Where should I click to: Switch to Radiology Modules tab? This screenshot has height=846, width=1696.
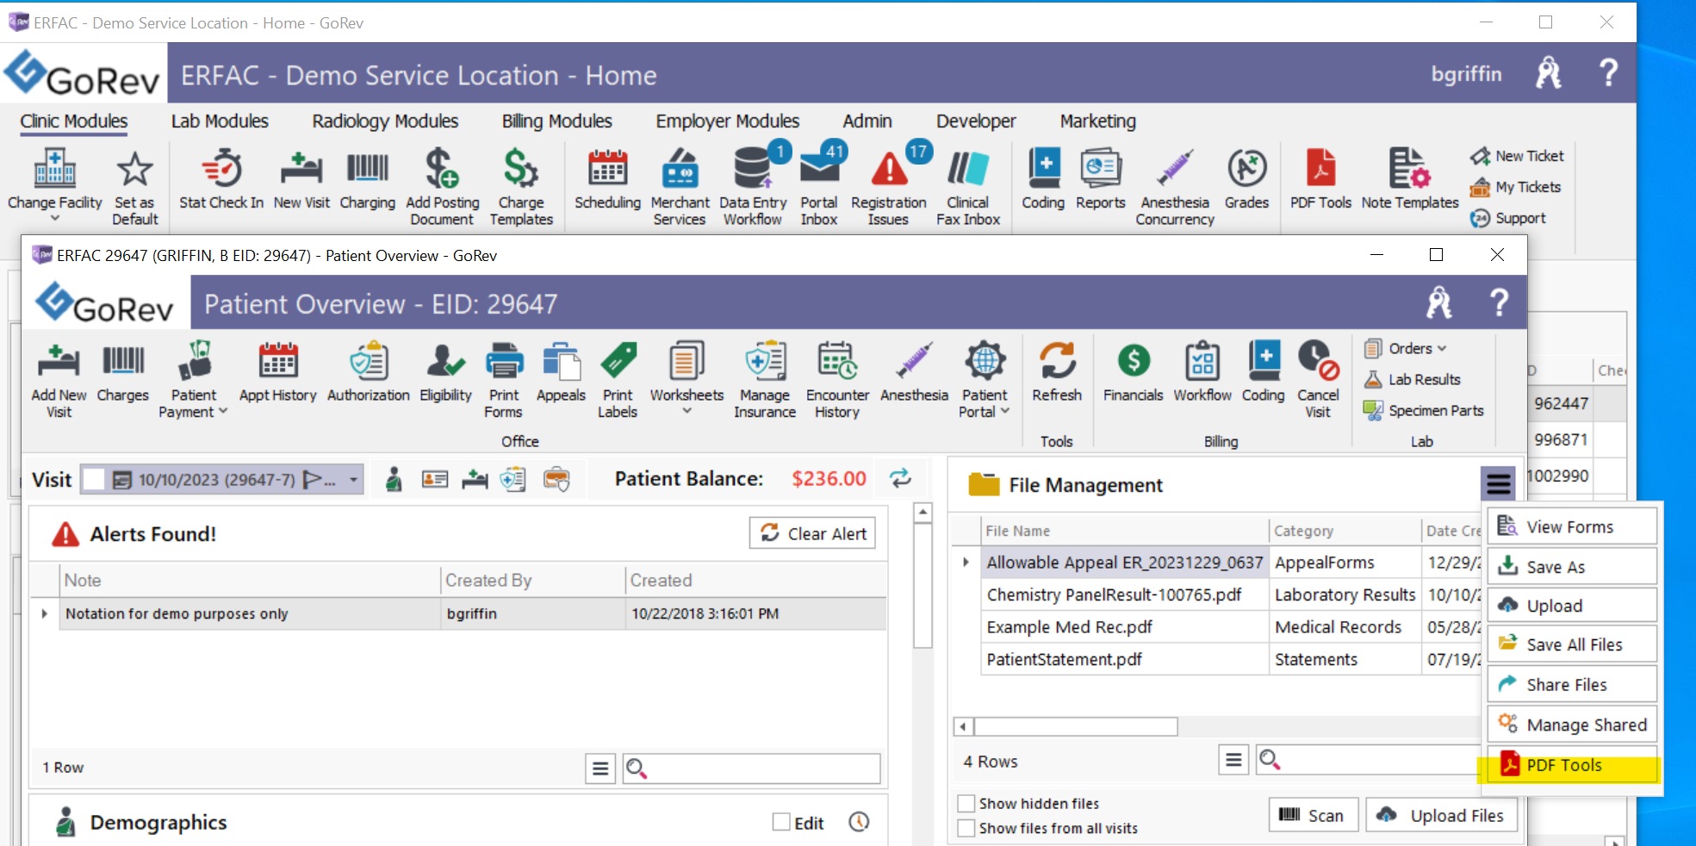point(385,121)
